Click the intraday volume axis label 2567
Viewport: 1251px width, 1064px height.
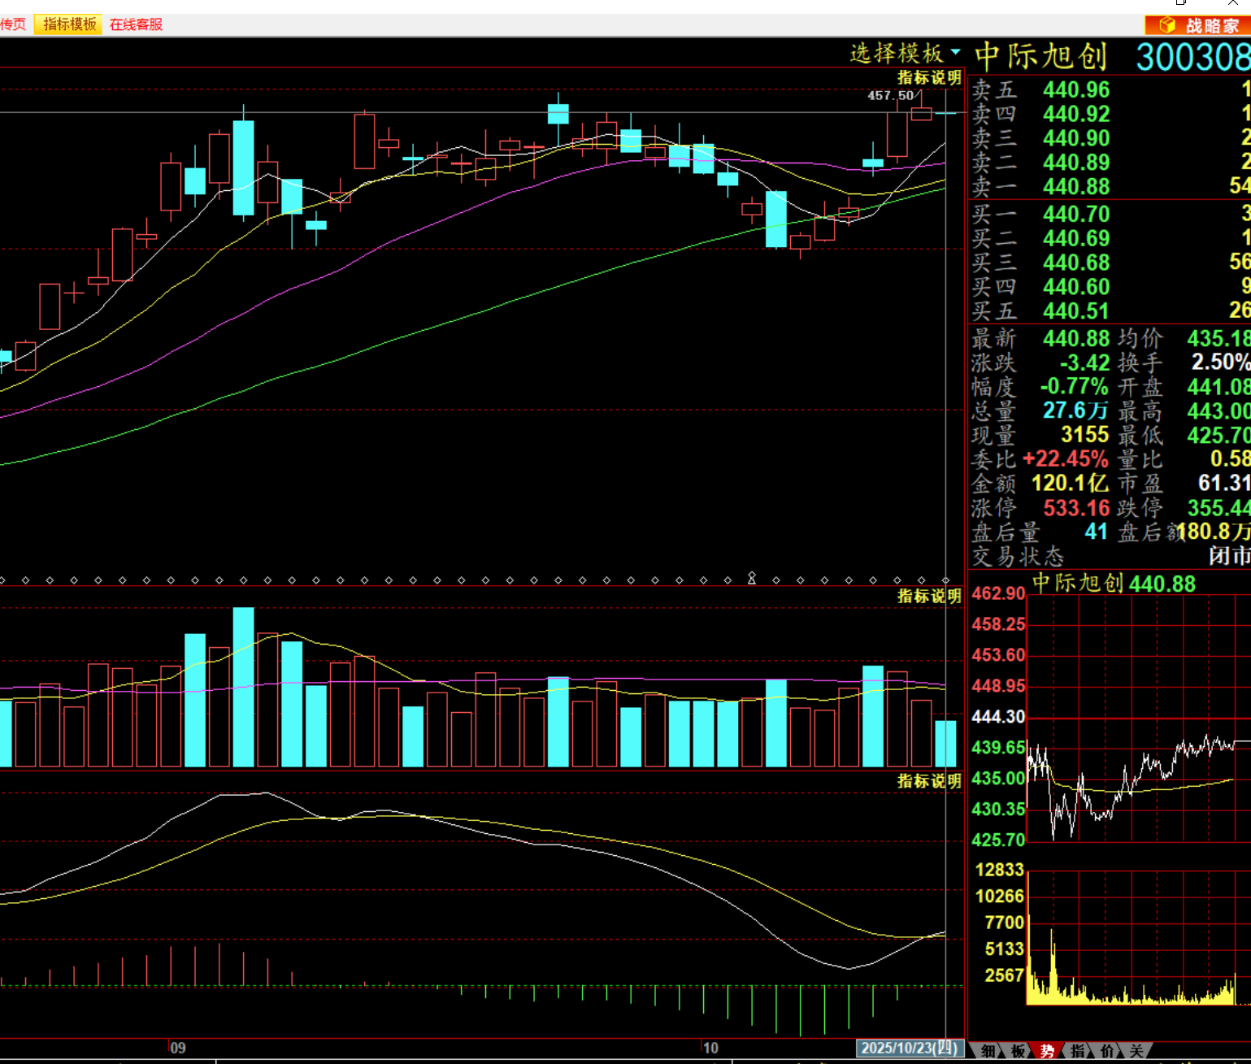tap(1005, 975)
